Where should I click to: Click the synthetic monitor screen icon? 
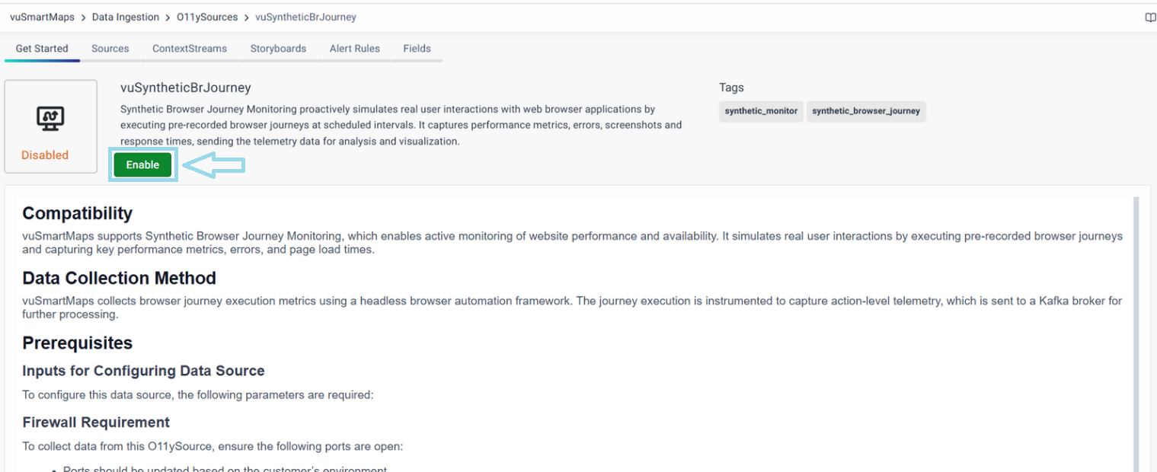(50, 116)
